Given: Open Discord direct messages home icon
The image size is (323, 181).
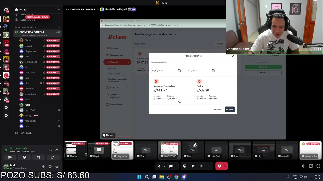Looking at the screenshot, I should pyautogui.click(x=6, y=10).
